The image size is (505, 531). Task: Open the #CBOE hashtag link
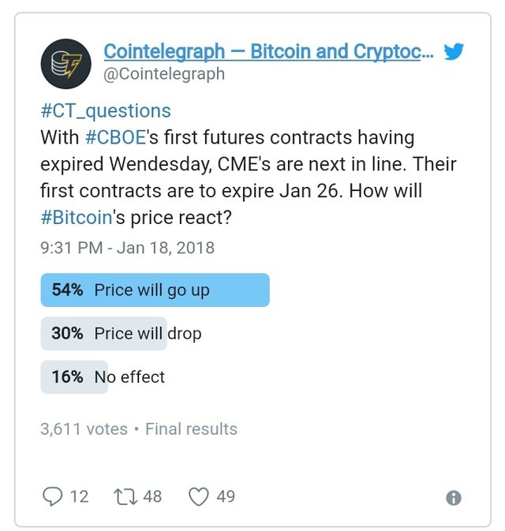(115, 137)
